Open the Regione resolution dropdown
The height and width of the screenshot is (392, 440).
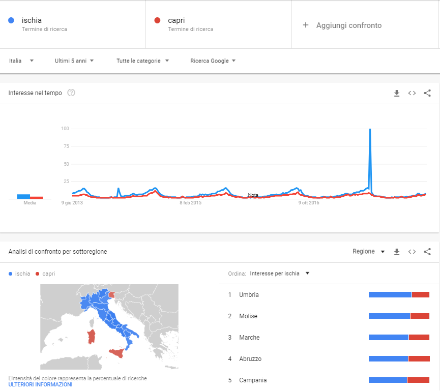click(x=368, y=252)
